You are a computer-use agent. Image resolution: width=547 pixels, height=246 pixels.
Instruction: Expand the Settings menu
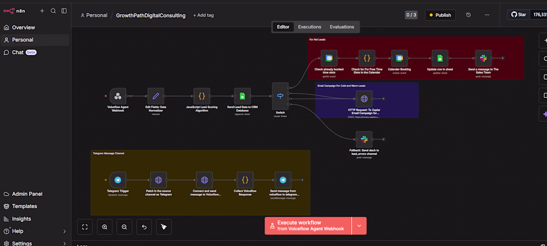pos(35,243)
